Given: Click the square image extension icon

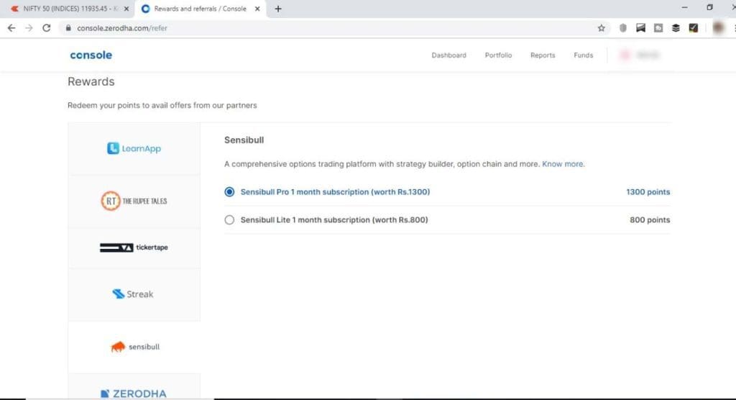Looking at the screenshot, I should [x=658, y=28].
